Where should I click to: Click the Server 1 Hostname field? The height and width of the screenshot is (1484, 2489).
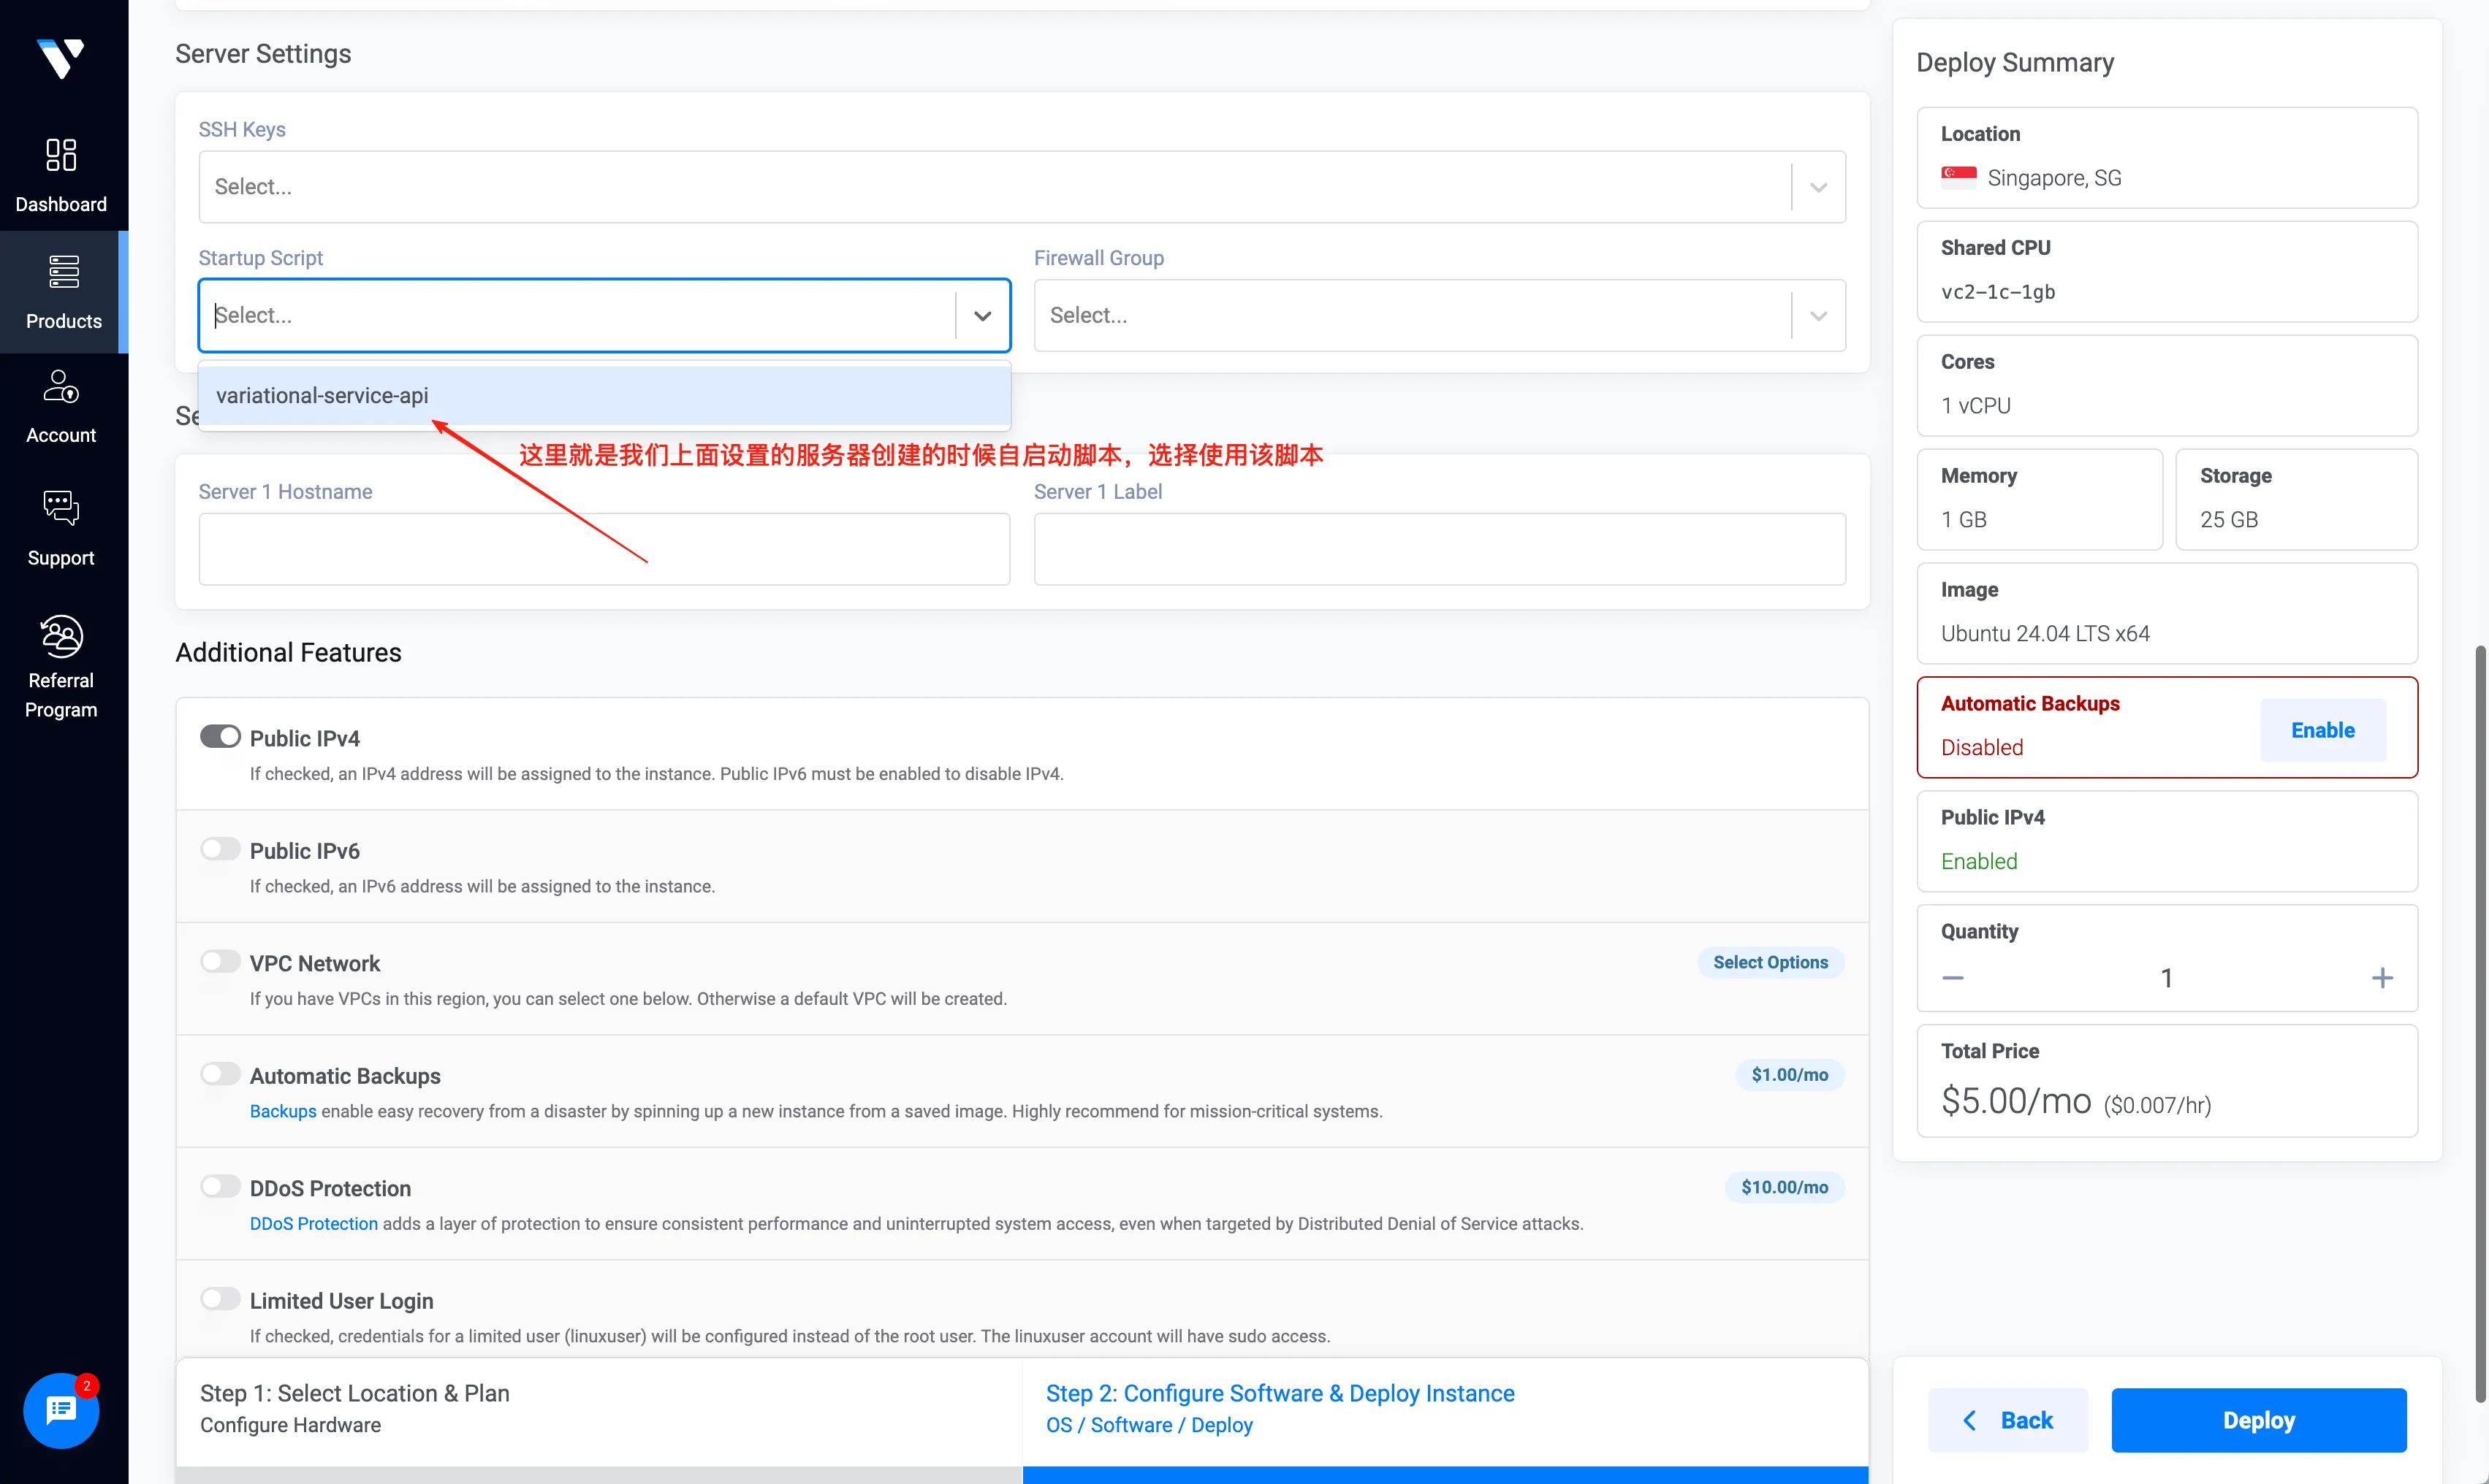tap(604, 549)
